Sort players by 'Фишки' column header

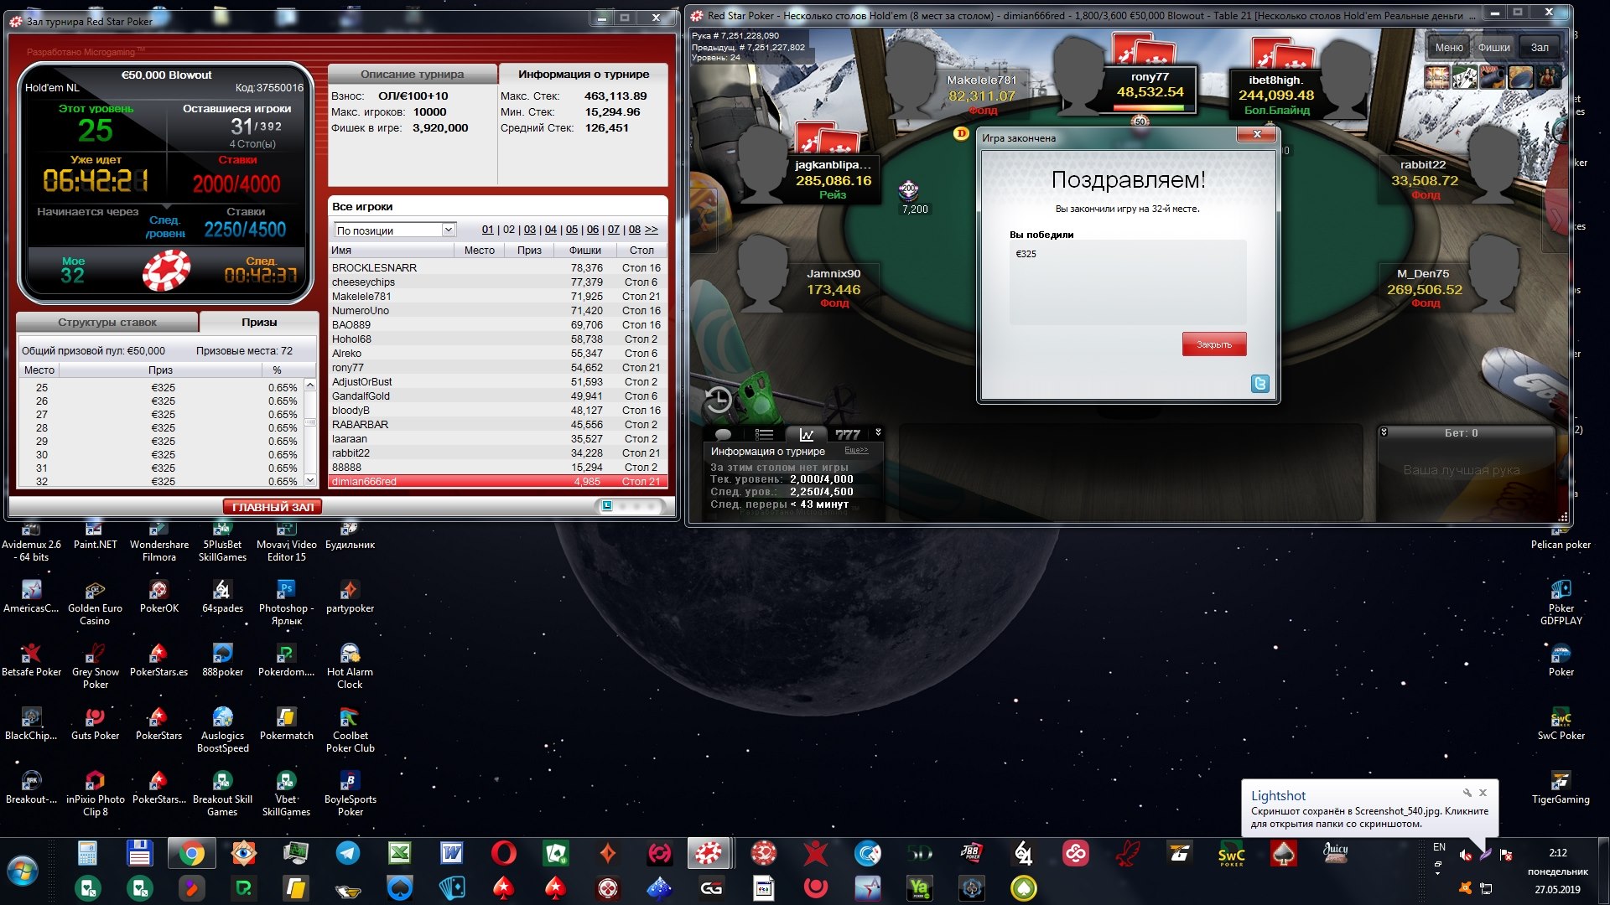(x=584, y=251)
